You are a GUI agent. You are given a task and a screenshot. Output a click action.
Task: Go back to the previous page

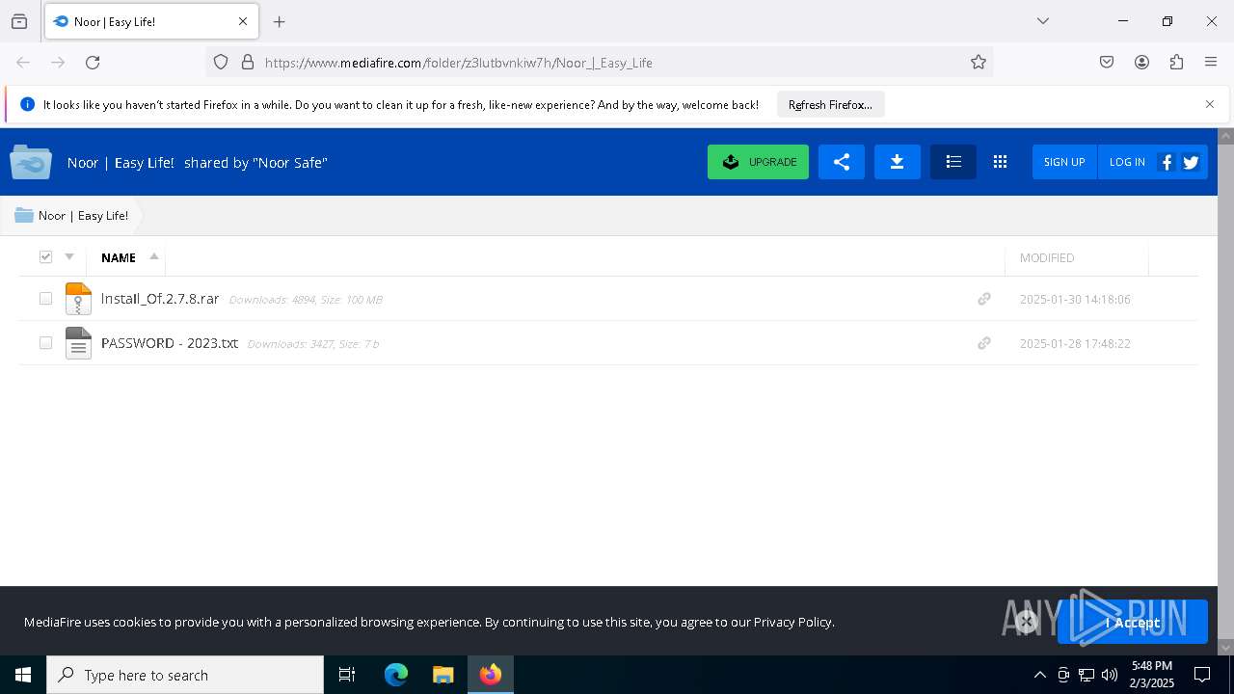pyautogui.click(x=23, y=63)
